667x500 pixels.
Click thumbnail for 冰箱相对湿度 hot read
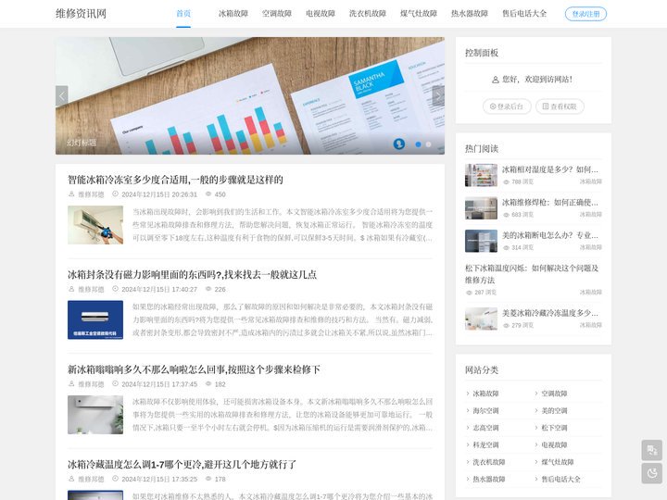481,175
